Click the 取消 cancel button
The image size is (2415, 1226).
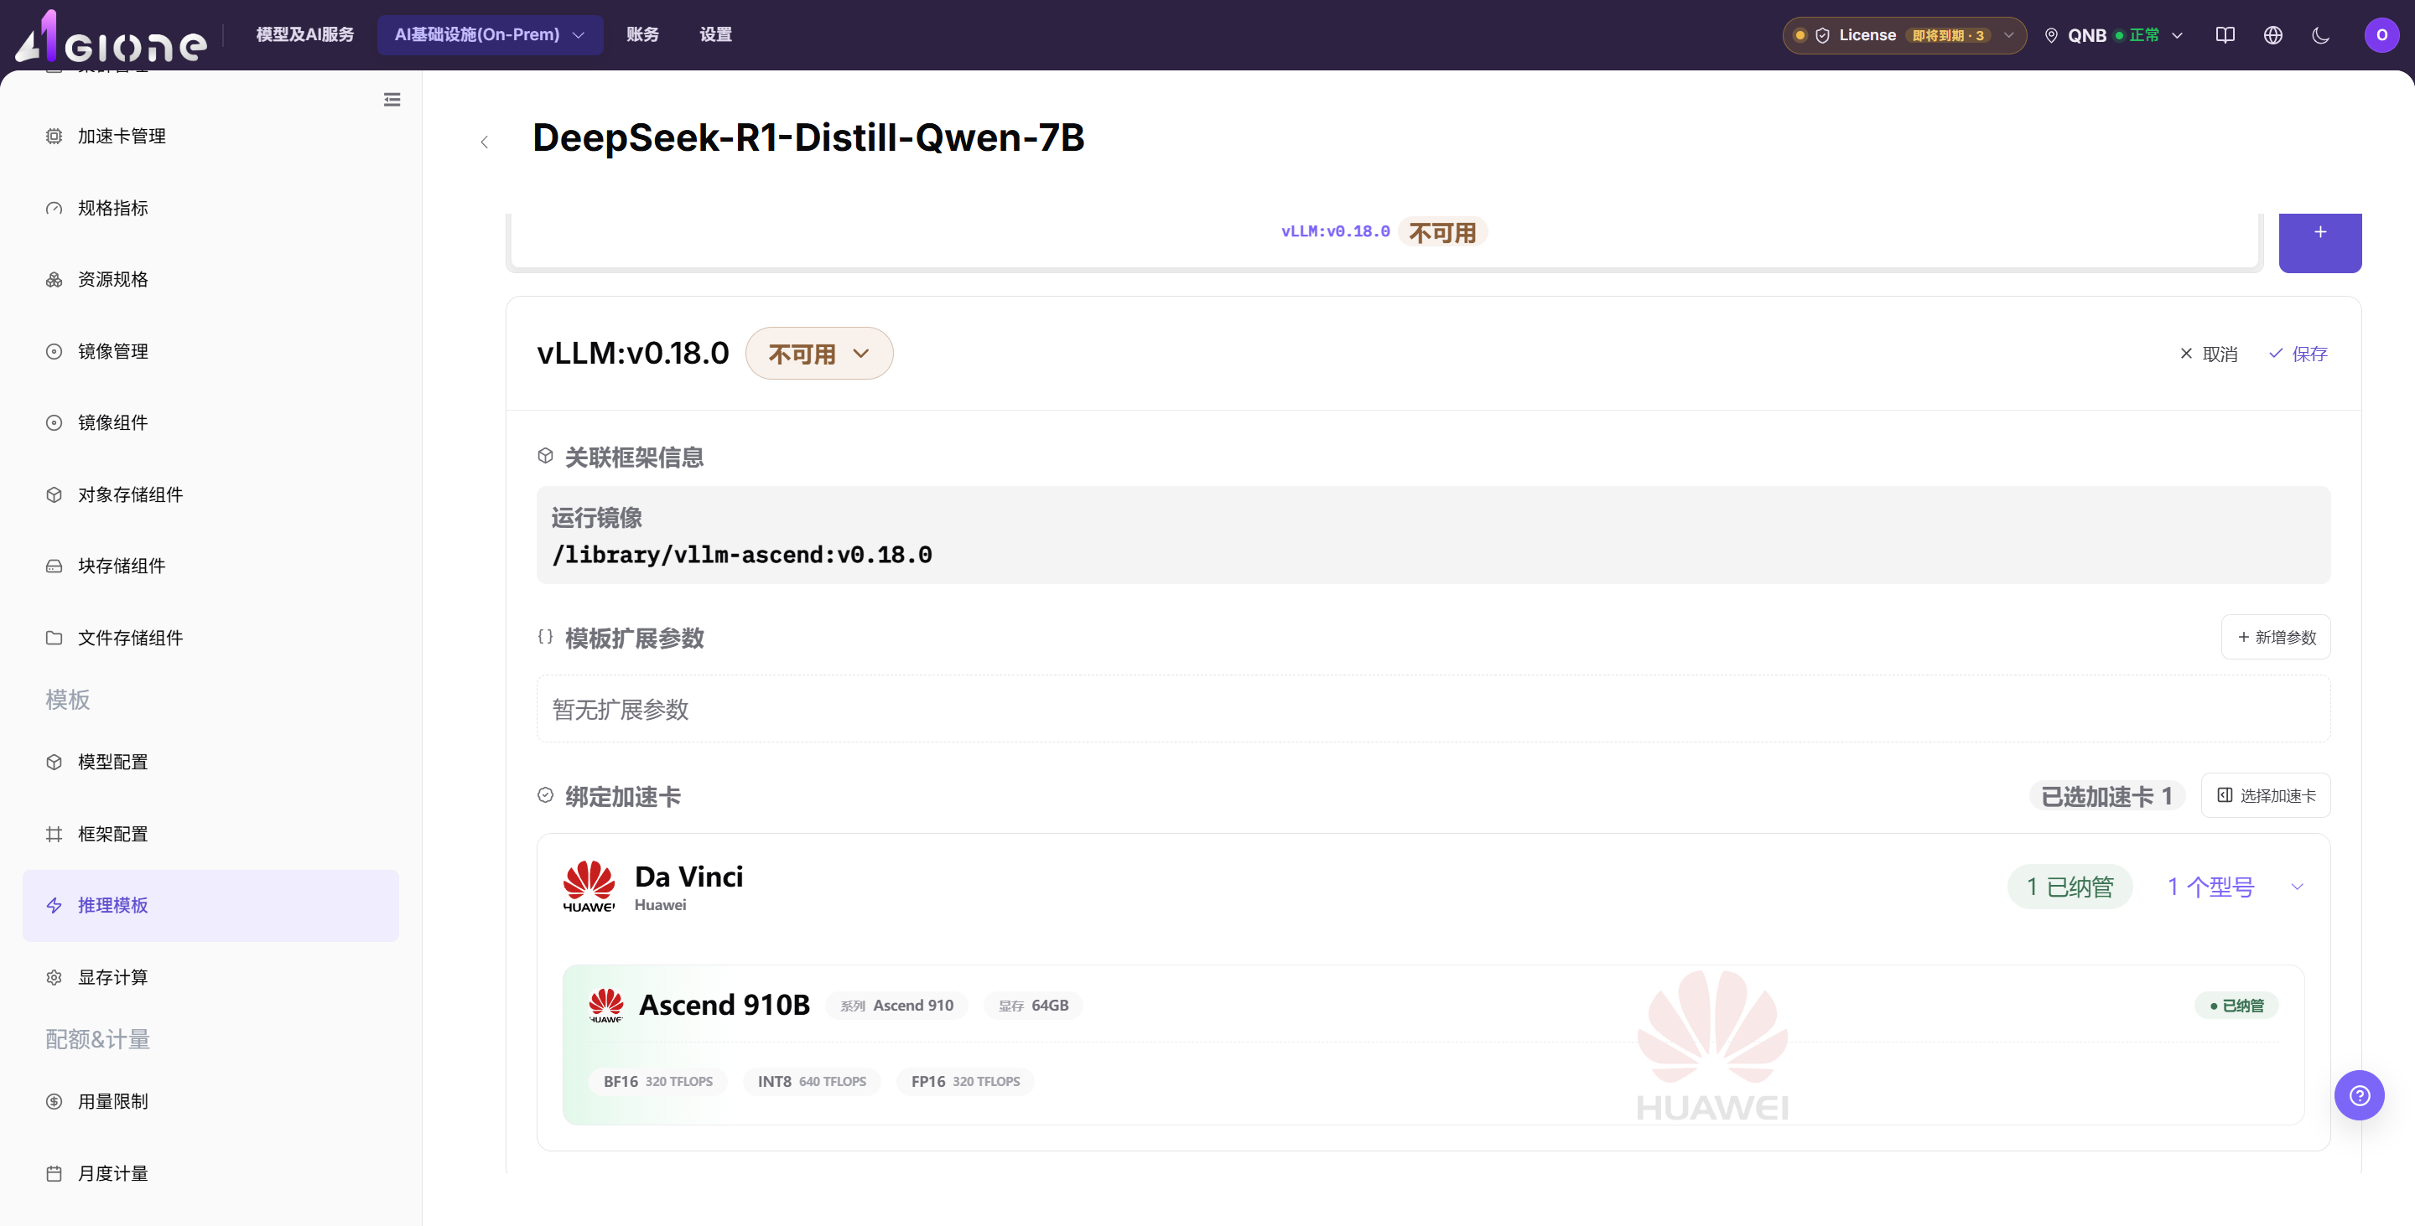tap(2208, 353)
